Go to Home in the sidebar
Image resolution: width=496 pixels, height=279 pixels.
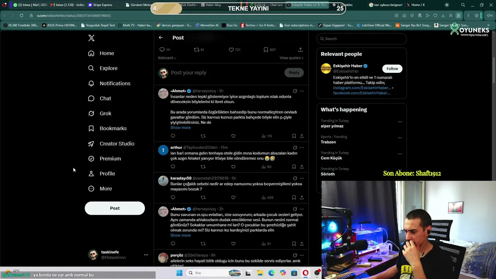101,53
